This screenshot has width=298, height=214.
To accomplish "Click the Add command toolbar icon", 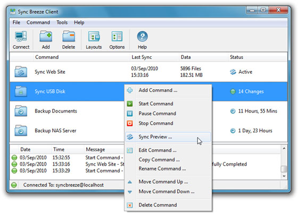I will tap(46, 36).
